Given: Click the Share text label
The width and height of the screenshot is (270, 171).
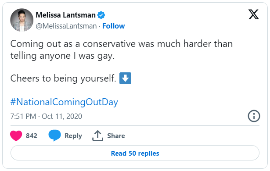Looking at the screenshot, I should pos(116,136).
